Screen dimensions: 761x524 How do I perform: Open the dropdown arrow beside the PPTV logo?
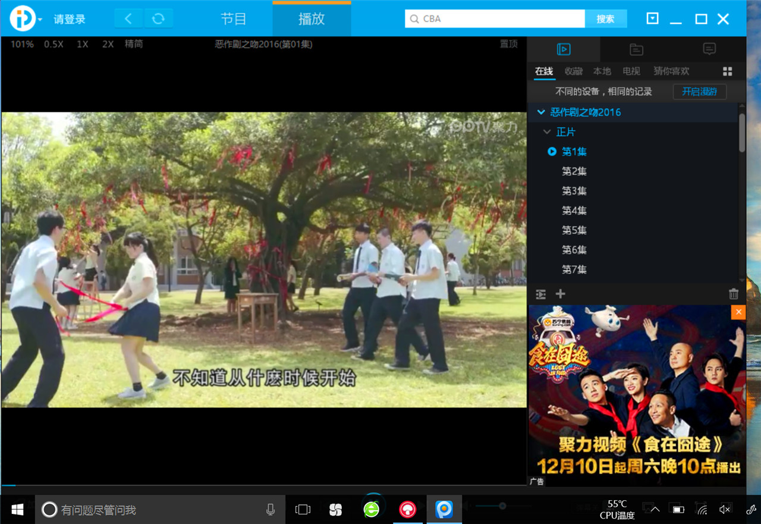pyautogui.click(x=40, y=20)
